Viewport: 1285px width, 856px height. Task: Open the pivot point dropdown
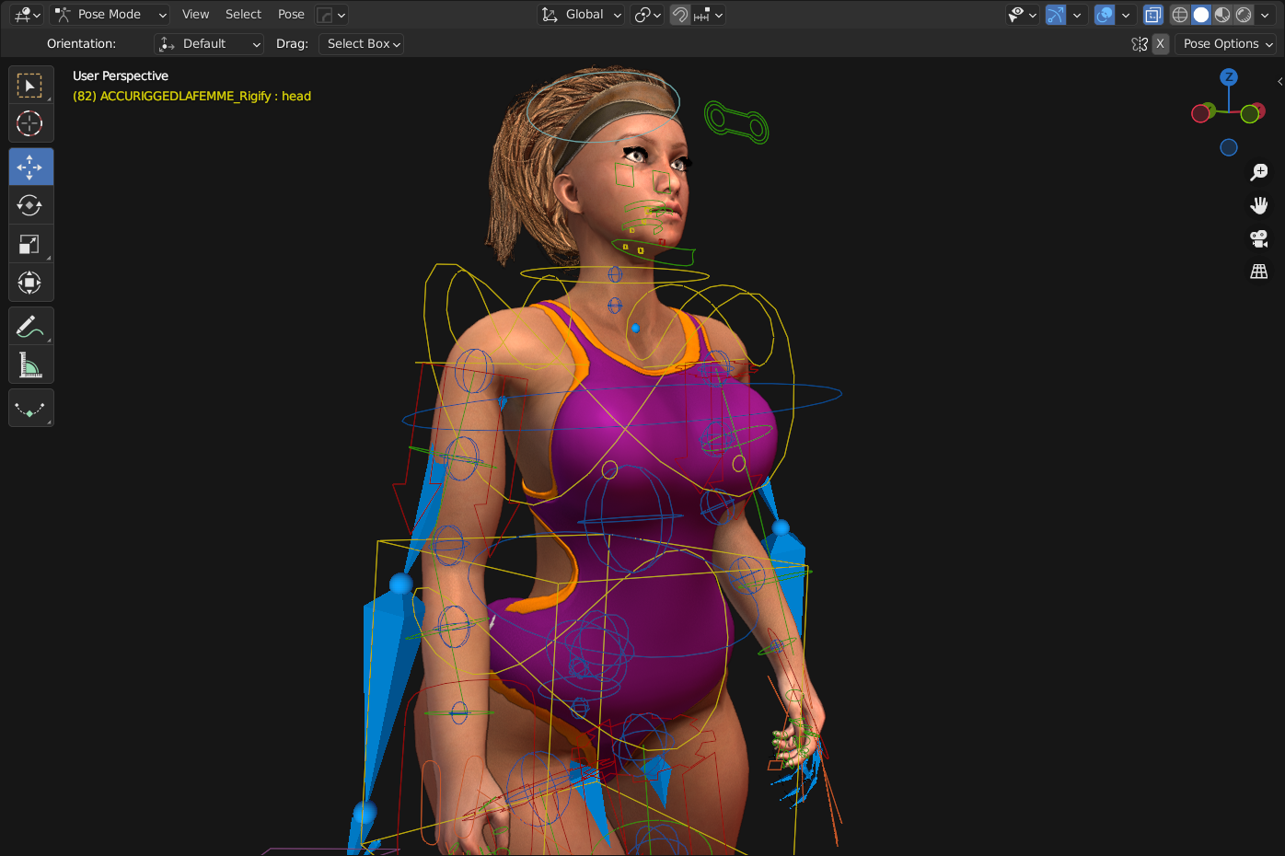point(648,15)
